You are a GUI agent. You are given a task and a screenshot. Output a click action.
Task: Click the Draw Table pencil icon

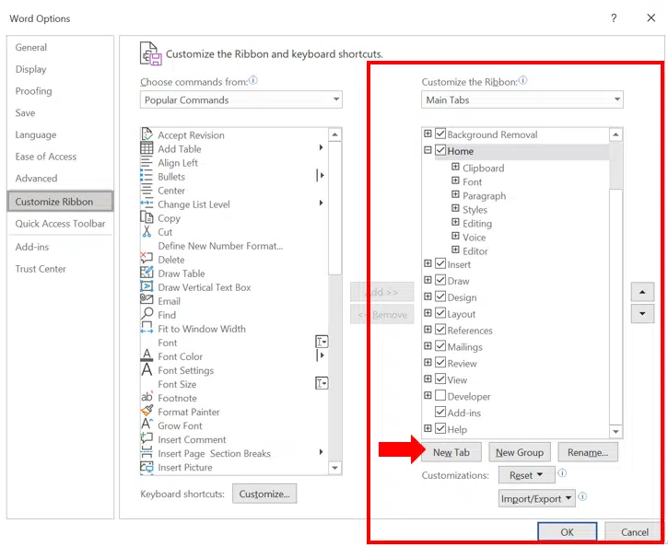click(146, 272)
